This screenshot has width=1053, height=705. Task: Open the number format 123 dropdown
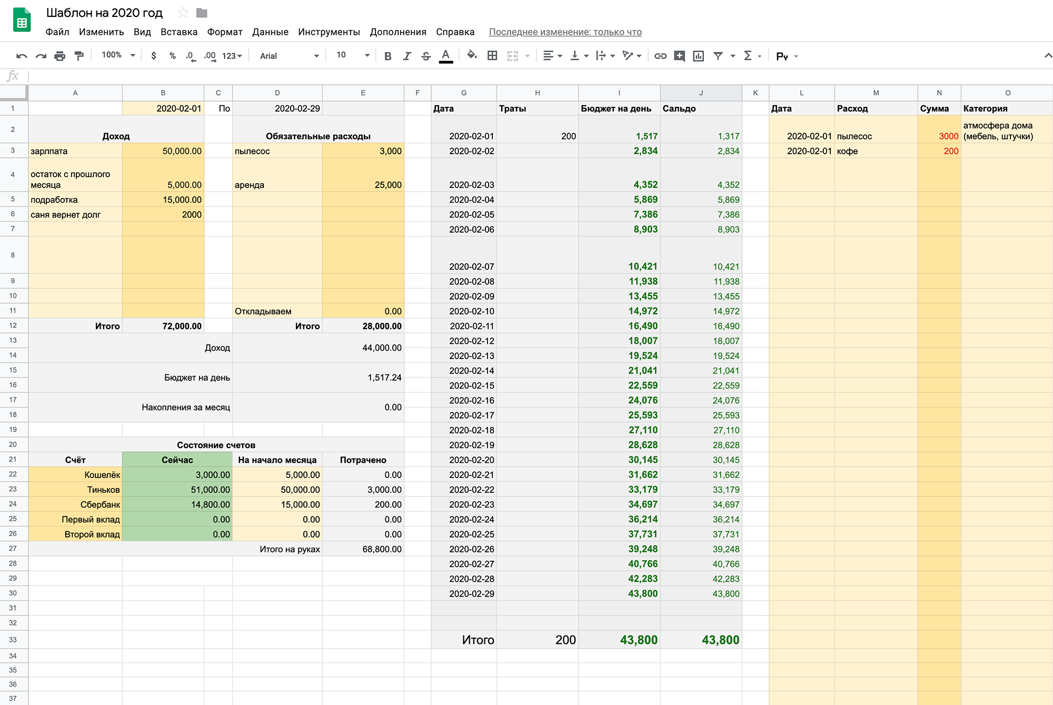coord(232,56)
